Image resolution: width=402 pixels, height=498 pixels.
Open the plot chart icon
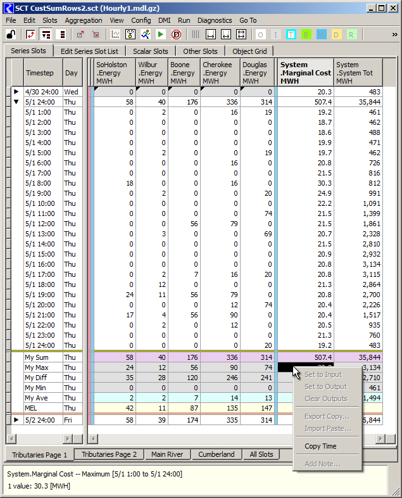point(115,34)
